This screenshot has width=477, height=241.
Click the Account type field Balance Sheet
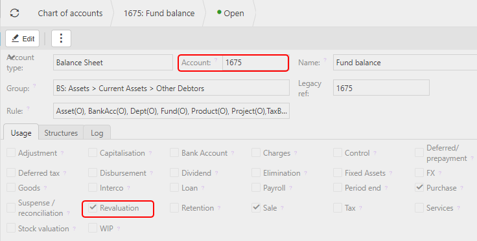113,63
